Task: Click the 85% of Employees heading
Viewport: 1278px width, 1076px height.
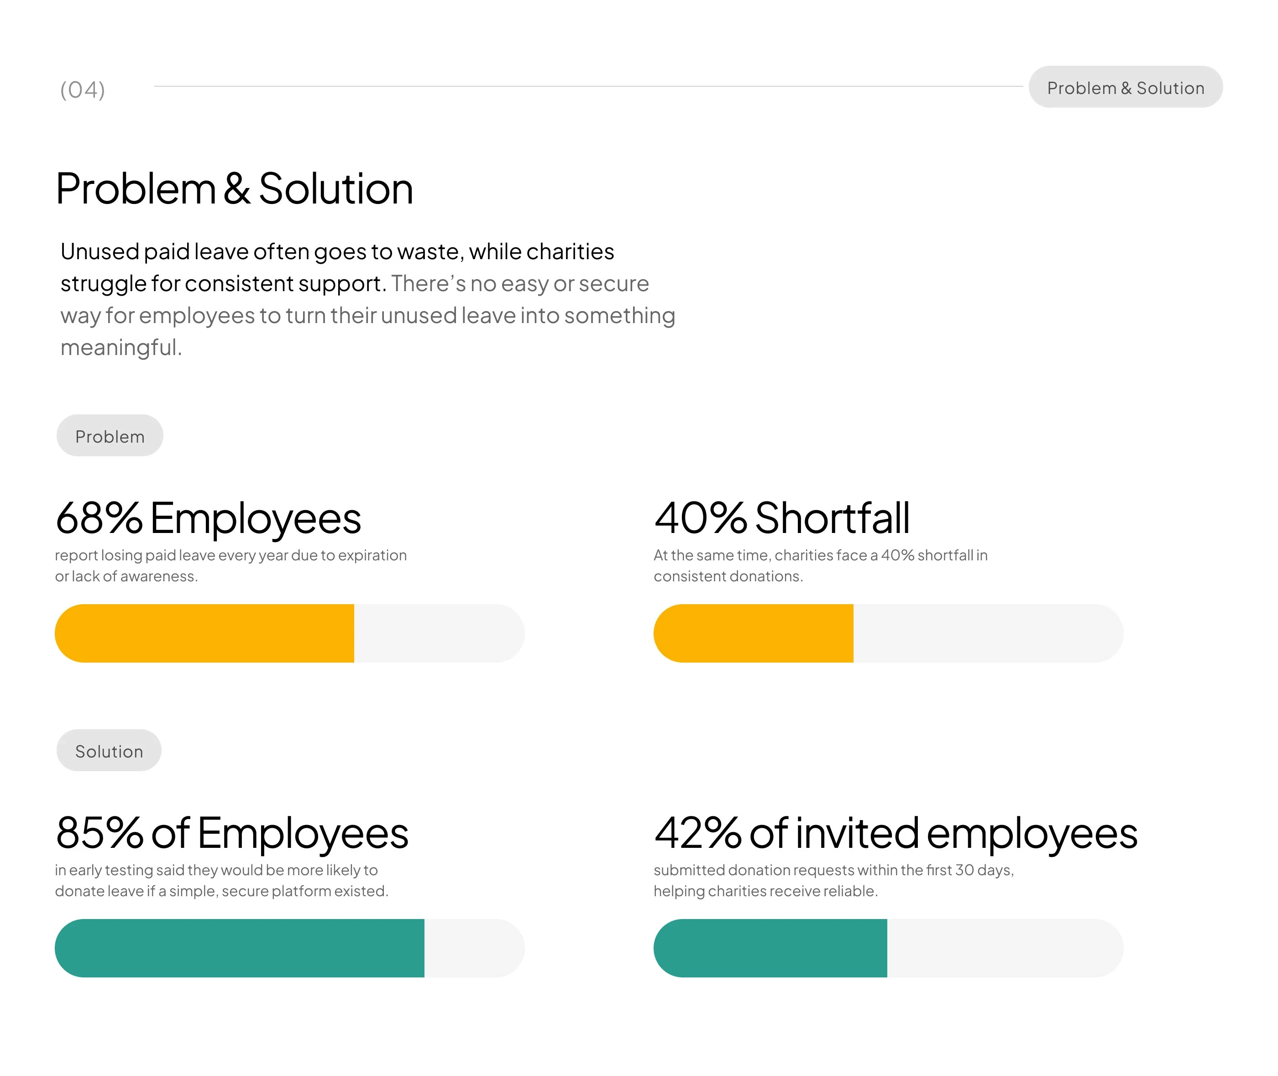Action: [232, 833]
